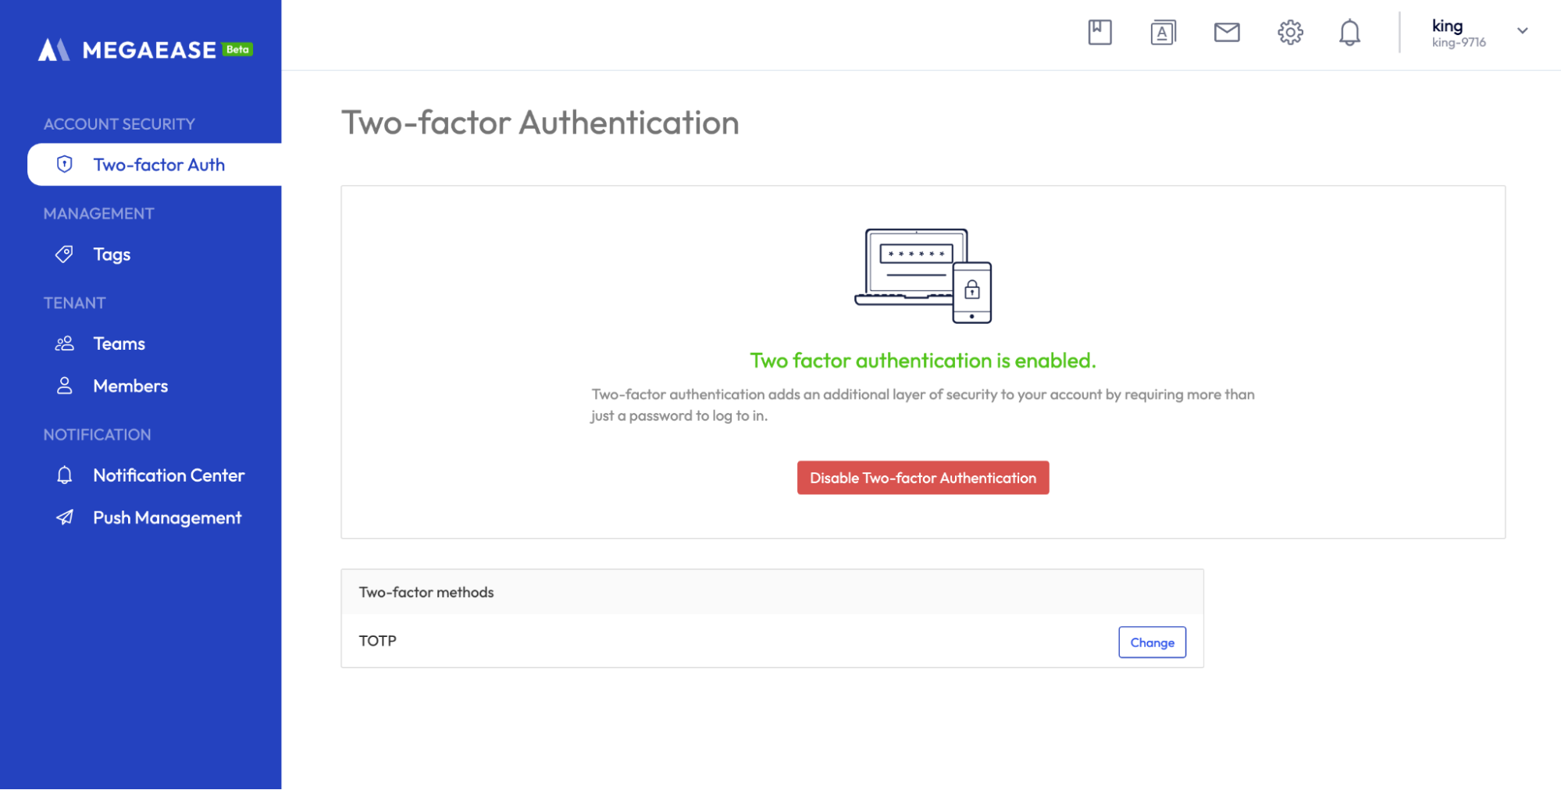Image resolution: width=1561 pixels, height=790 pixels.
Task: Click the laptop and phone lock illustration
Action: tap(923, 276)
